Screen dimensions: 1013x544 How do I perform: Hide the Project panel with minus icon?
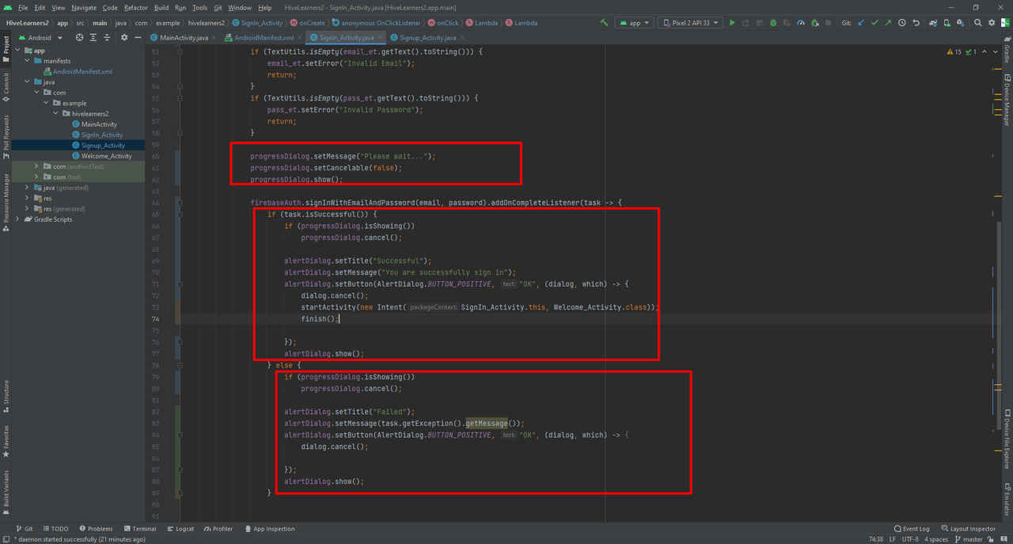(x=138, y=37)
